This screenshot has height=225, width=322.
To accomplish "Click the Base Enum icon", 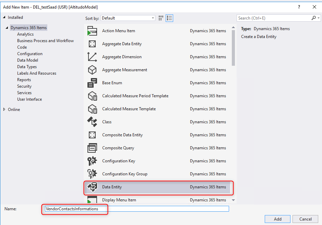I will tap(92, 83).
